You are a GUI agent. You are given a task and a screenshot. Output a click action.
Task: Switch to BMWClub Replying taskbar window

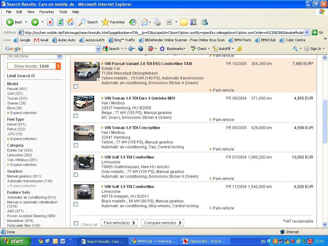click(154, 241)
